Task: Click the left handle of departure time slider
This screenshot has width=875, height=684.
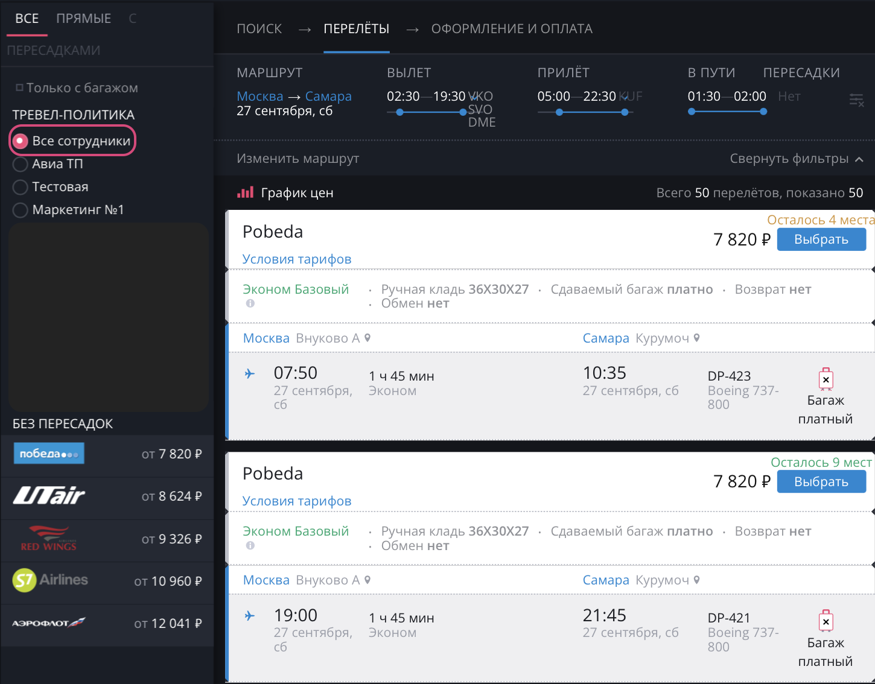Action: point(399,112)
